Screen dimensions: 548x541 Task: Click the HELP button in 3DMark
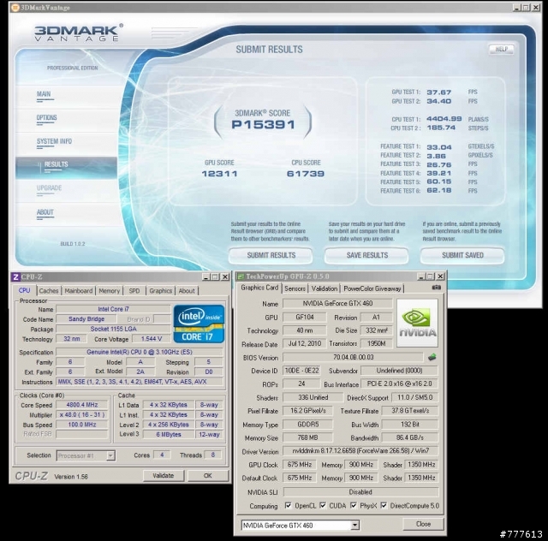click(501, 50)
